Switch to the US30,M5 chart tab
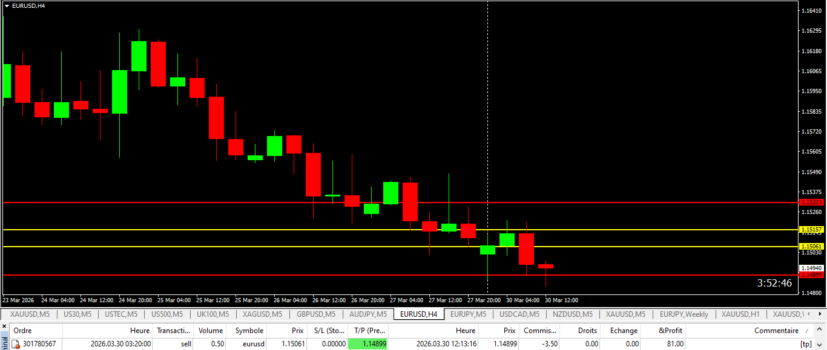The width and height of the screenshot is (827, 350). (77, 314)
